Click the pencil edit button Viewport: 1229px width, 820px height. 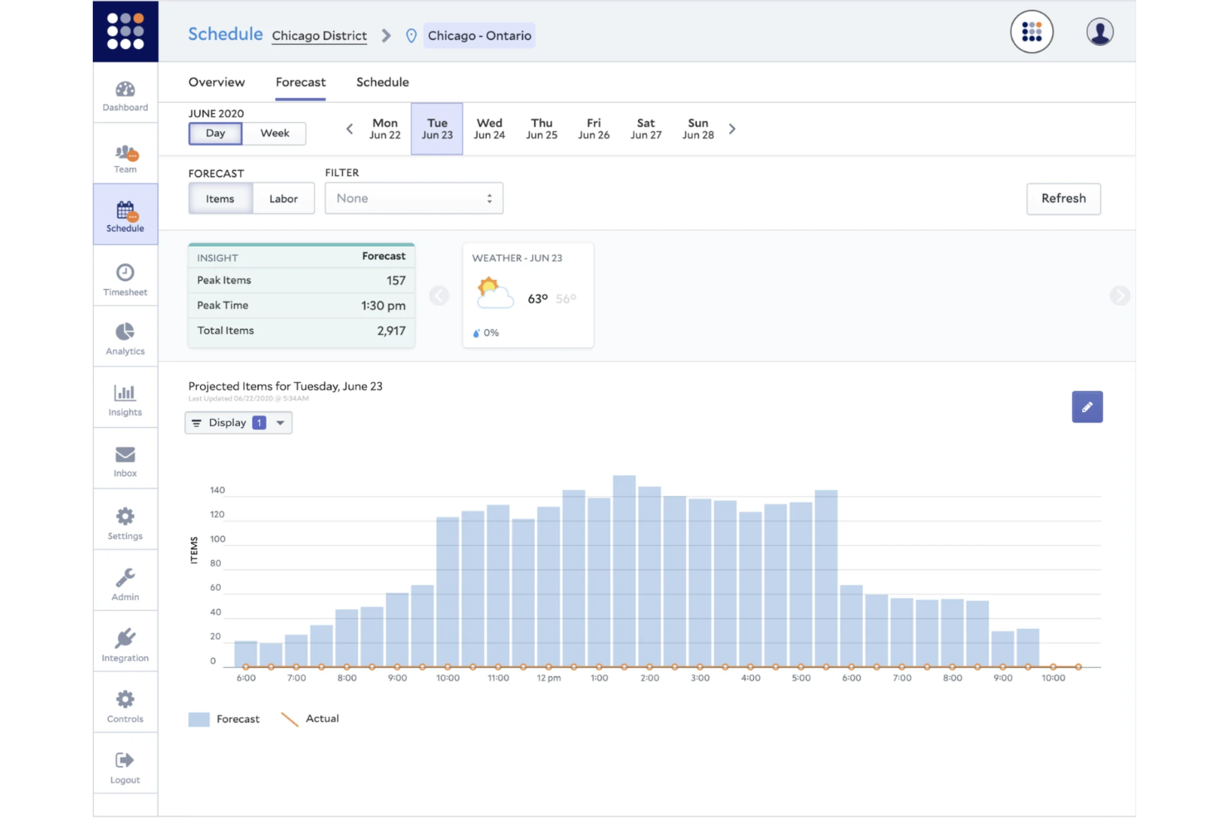(1087, 407)
